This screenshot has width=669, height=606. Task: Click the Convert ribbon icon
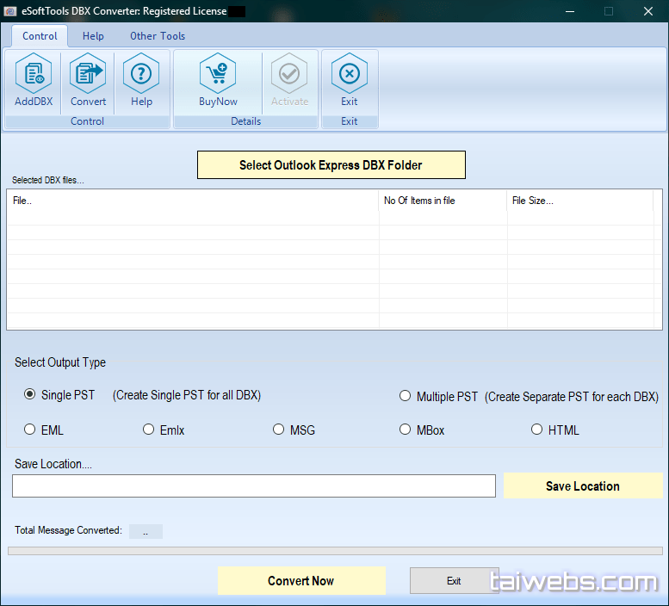tap(88, 76)
